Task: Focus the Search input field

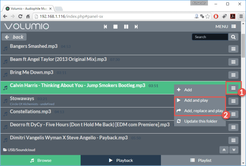Action: click(210, 37)
